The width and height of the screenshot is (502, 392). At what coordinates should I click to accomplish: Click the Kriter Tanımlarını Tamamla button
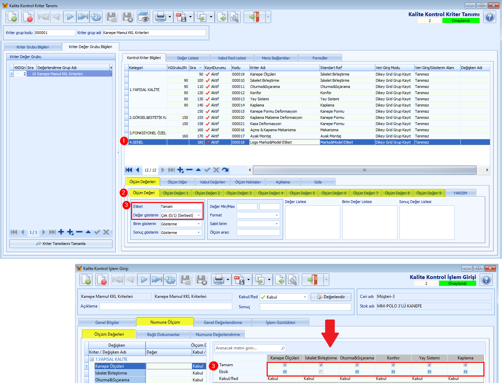coord(61,244)
